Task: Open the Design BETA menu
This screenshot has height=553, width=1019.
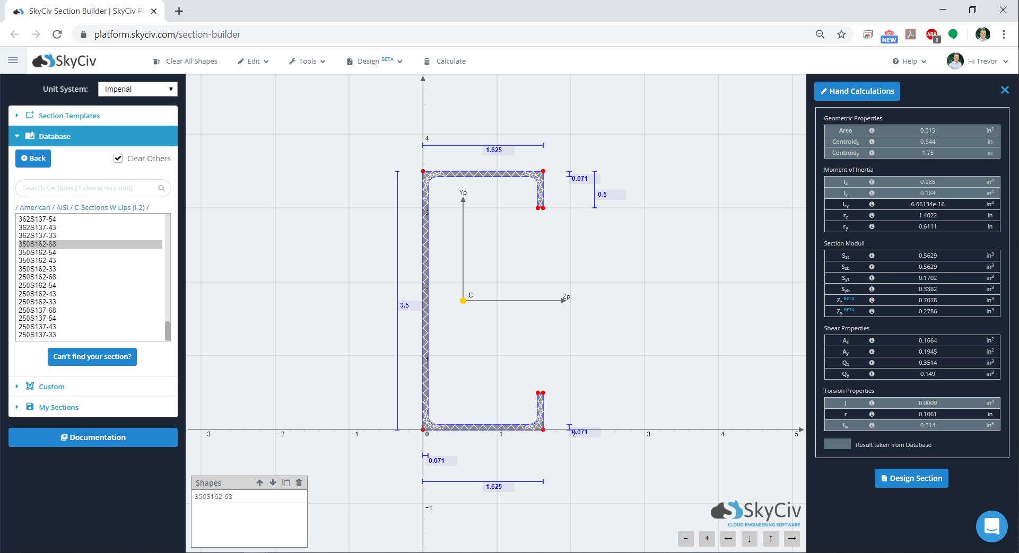Action: tap(374, 62)
